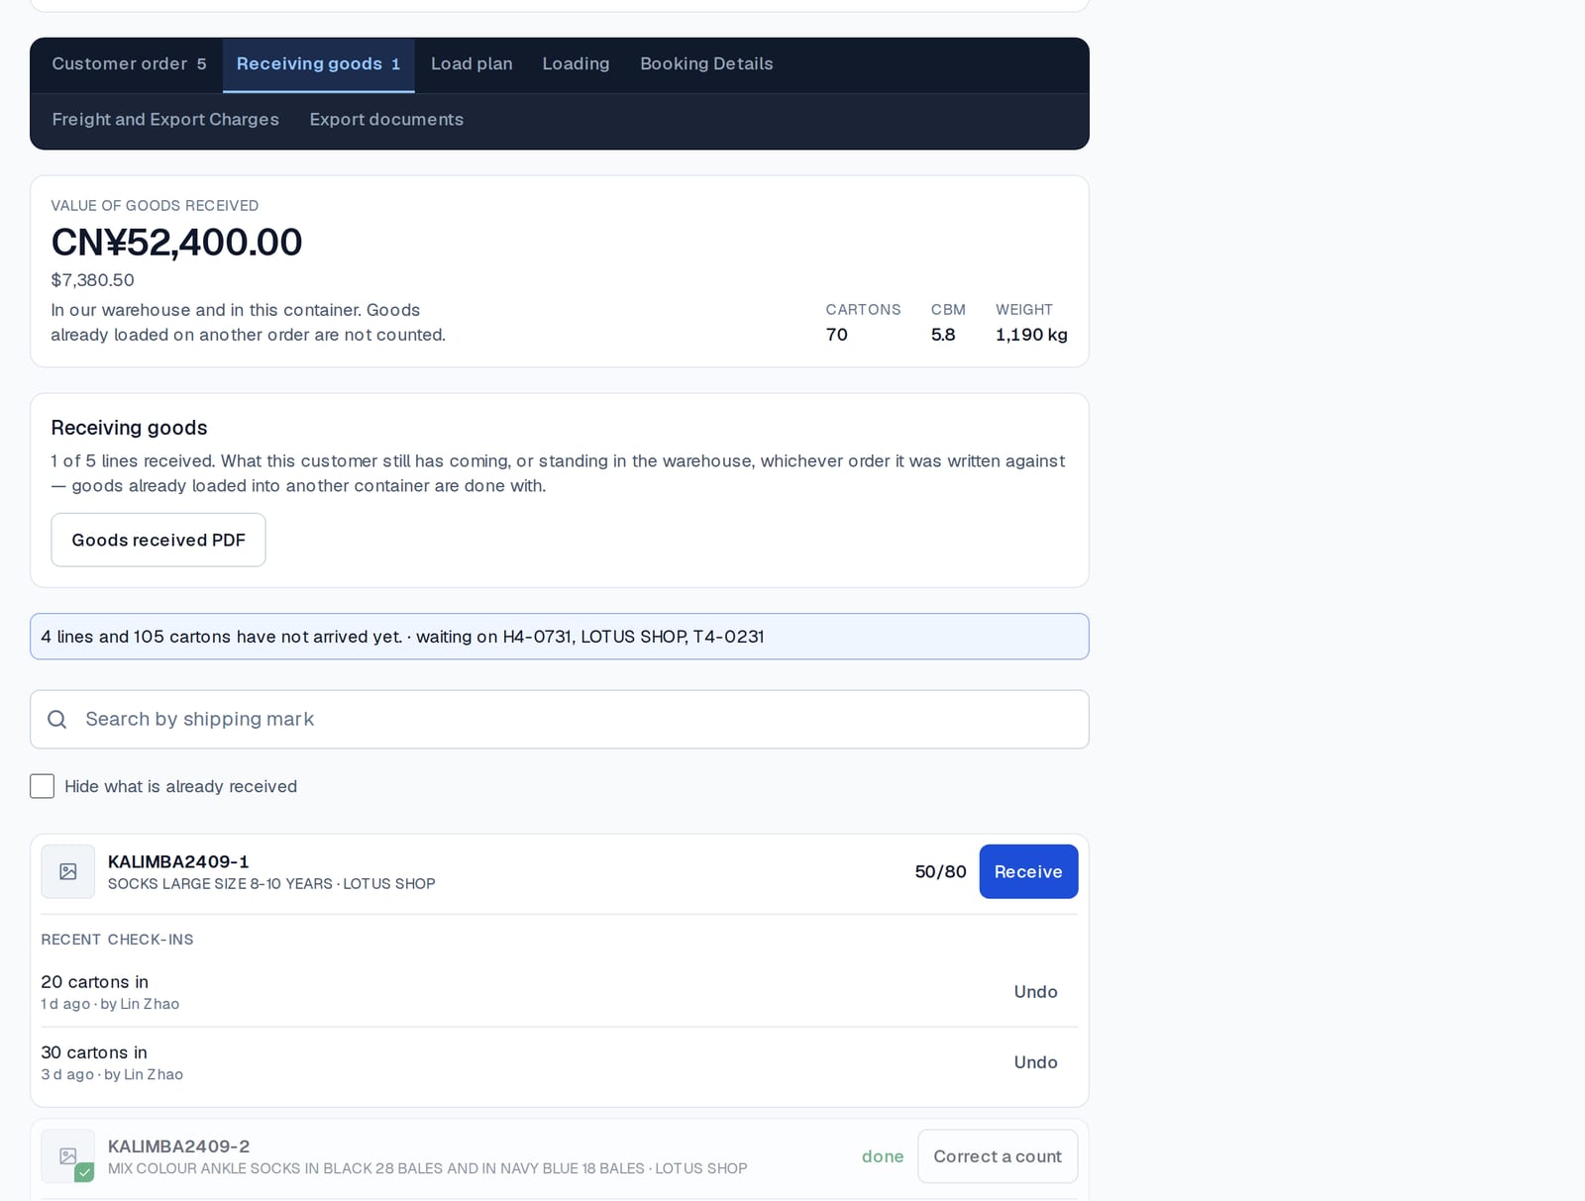This screenshot has height=1201, width=1585.
Task: Open KALIMBA2409-1 image placeholder thumbnail
Action: (67, 871)
